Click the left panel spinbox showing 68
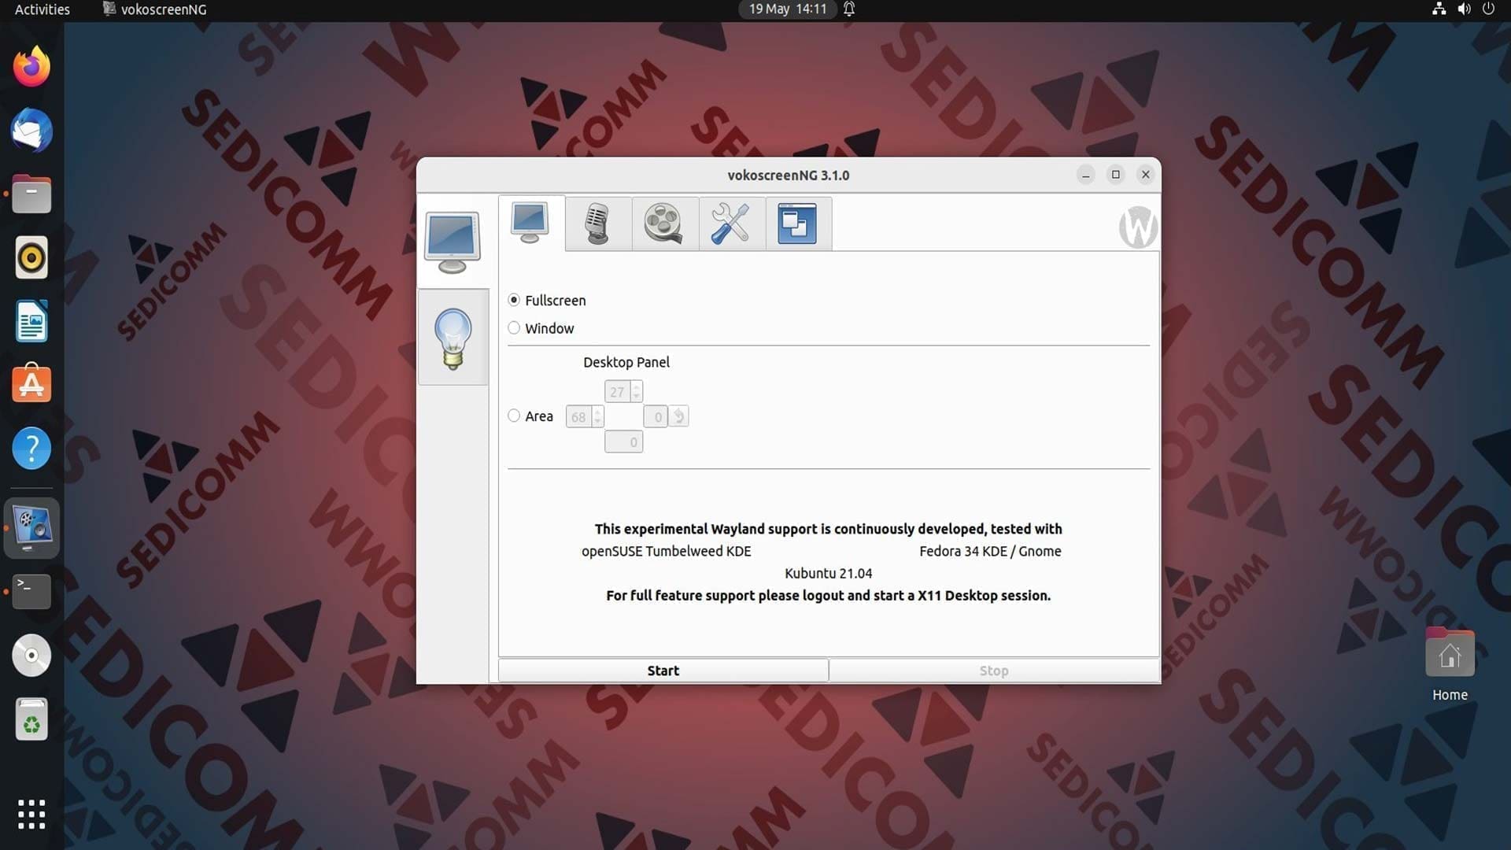This screenshot has width=1511, height=850. (x=585, y=416)
